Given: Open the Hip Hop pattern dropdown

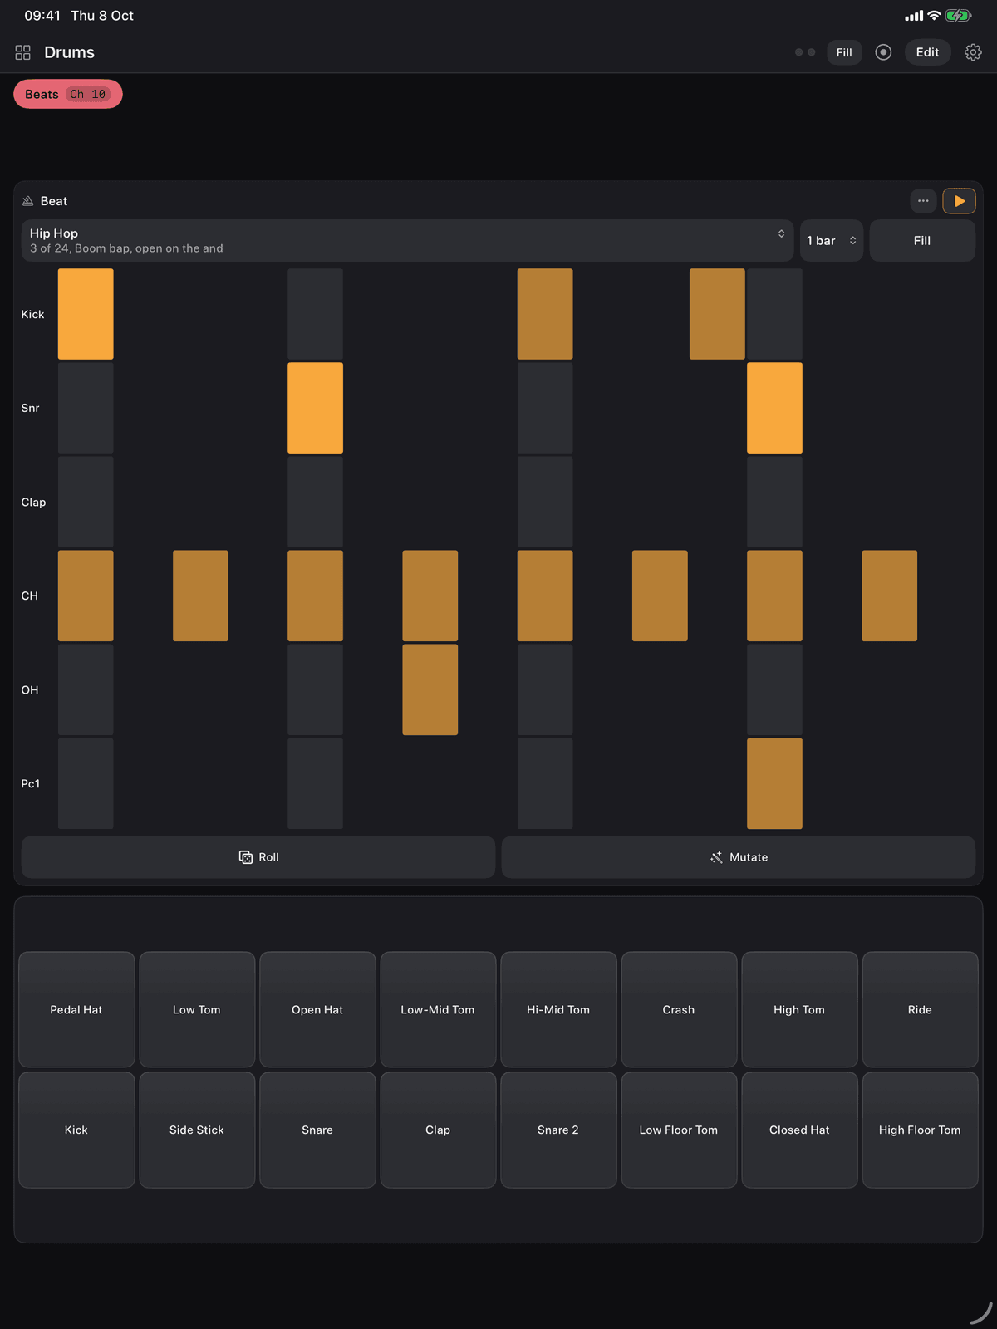Looking at the screenshot, I should pyautogui.click(x=407, y=241).
